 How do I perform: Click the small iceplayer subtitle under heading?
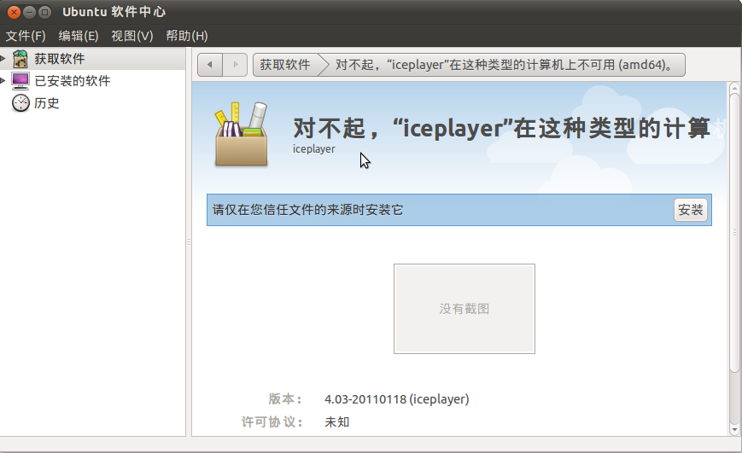pyautogui.click(x=313, y=149)
